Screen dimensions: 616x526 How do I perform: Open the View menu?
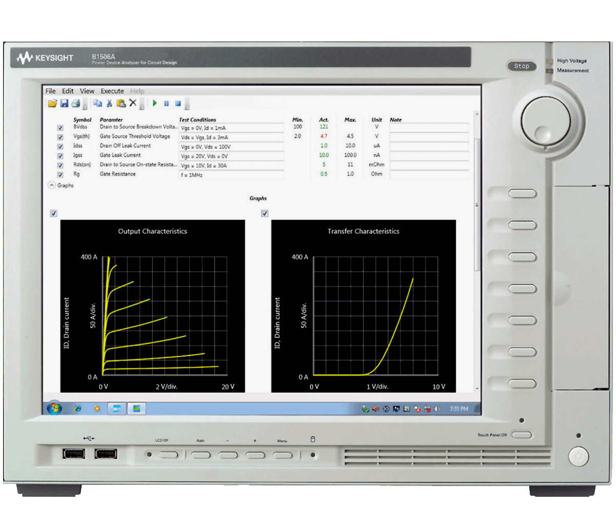coord(87,91)
